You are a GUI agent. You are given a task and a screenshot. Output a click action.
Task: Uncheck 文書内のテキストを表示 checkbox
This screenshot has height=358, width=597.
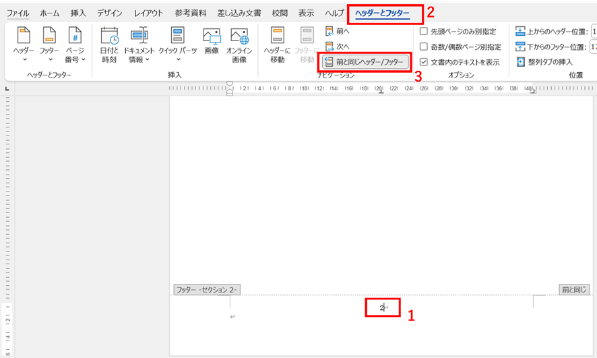click(x=423, y=62)
